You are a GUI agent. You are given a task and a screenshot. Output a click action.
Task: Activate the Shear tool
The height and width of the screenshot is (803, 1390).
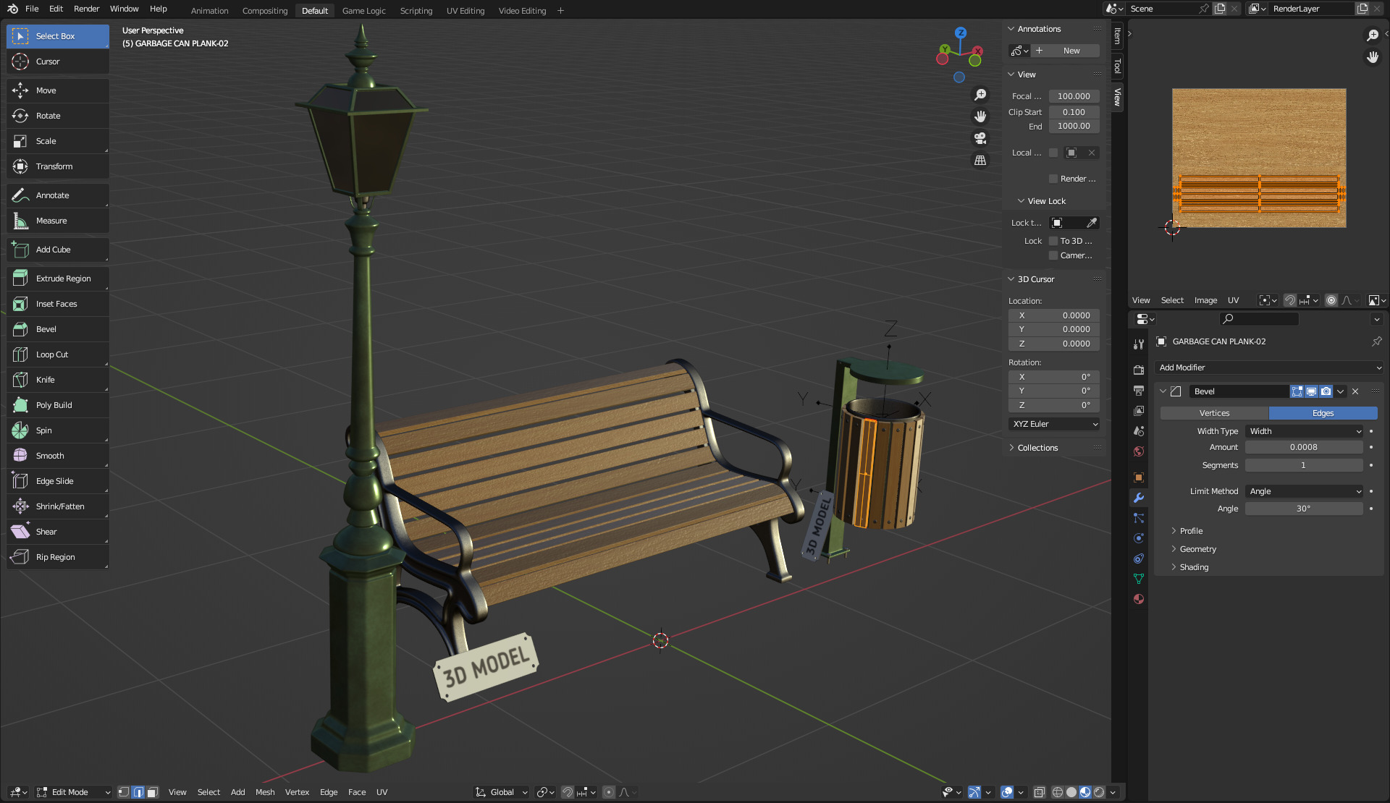[x=58, y=532]
